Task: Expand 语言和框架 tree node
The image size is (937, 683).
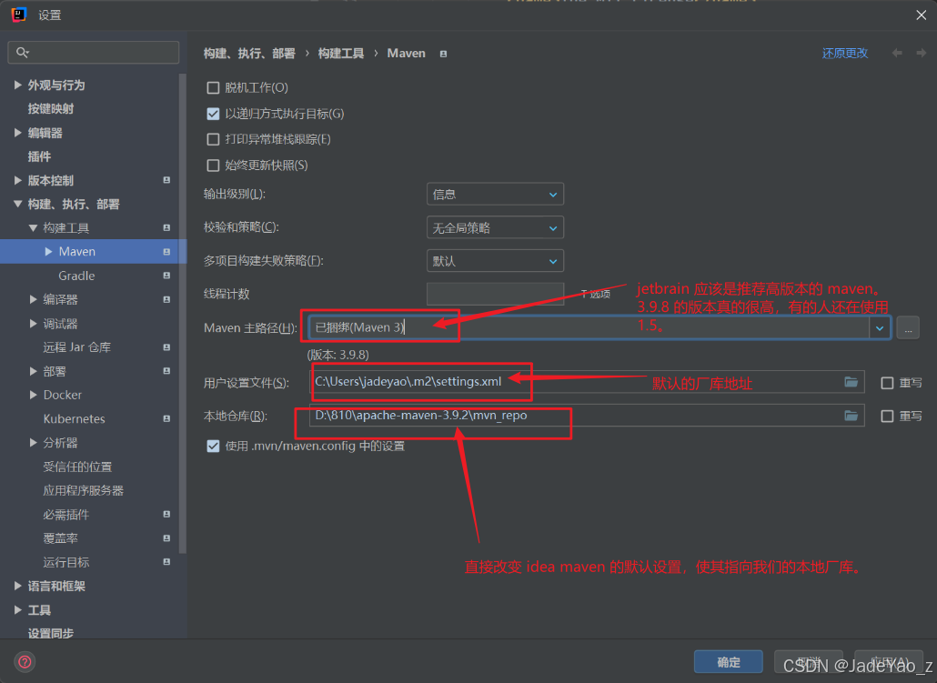Action: (18, 586)
